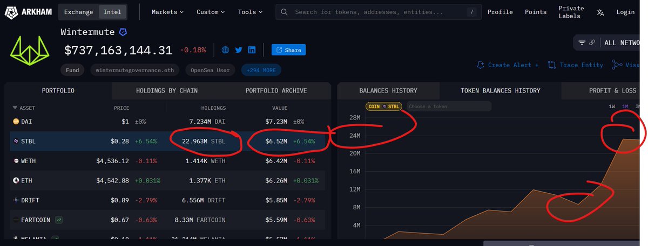Image resolution: width=648 pixels, height=246 pixels.
Task: Sort by the VALUE column header
Action: pyautogui.click(x=280, y=108)
